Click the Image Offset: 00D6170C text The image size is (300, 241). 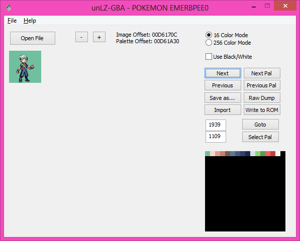click(x=147, y=35)
